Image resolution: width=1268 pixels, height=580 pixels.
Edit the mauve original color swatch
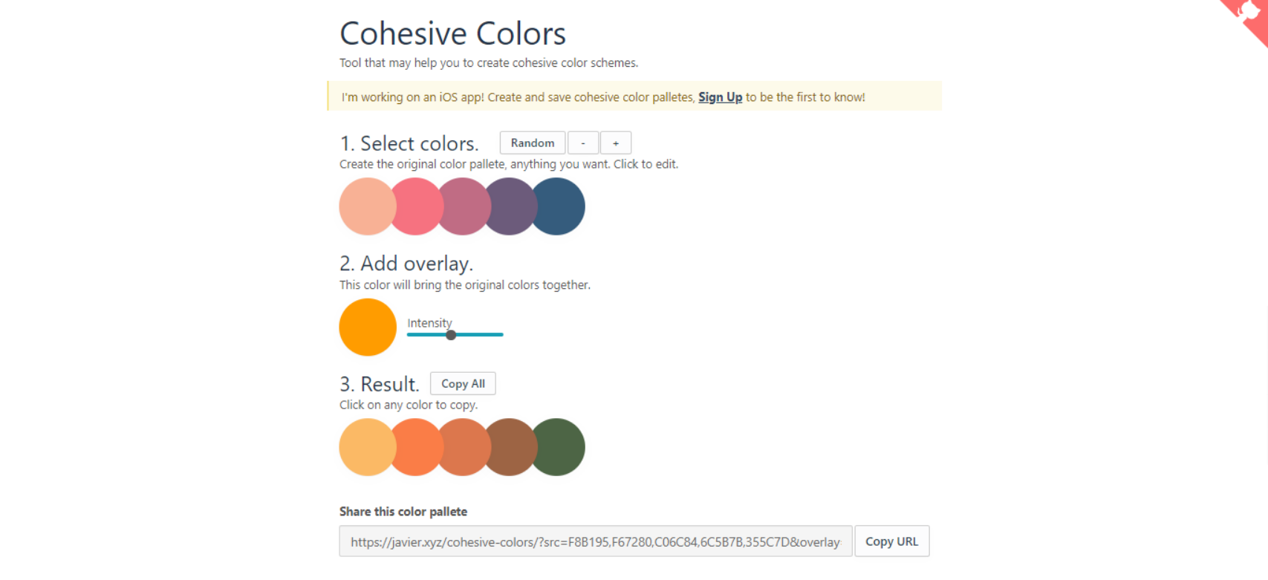click(x=464, y=206)
